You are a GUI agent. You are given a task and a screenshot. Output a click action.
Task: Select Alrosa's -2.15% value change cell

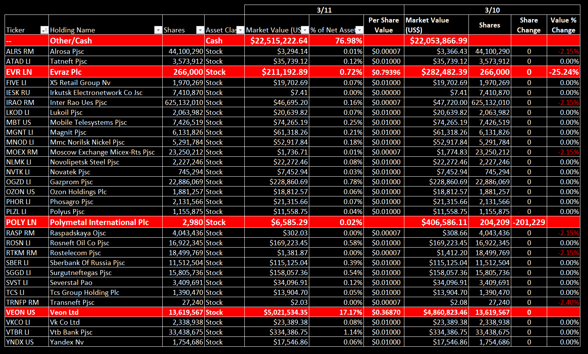click(564, 51)
